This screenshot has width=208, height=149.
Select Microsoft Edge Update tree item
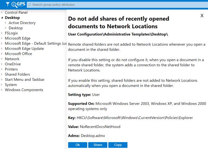tap(24, 49)
